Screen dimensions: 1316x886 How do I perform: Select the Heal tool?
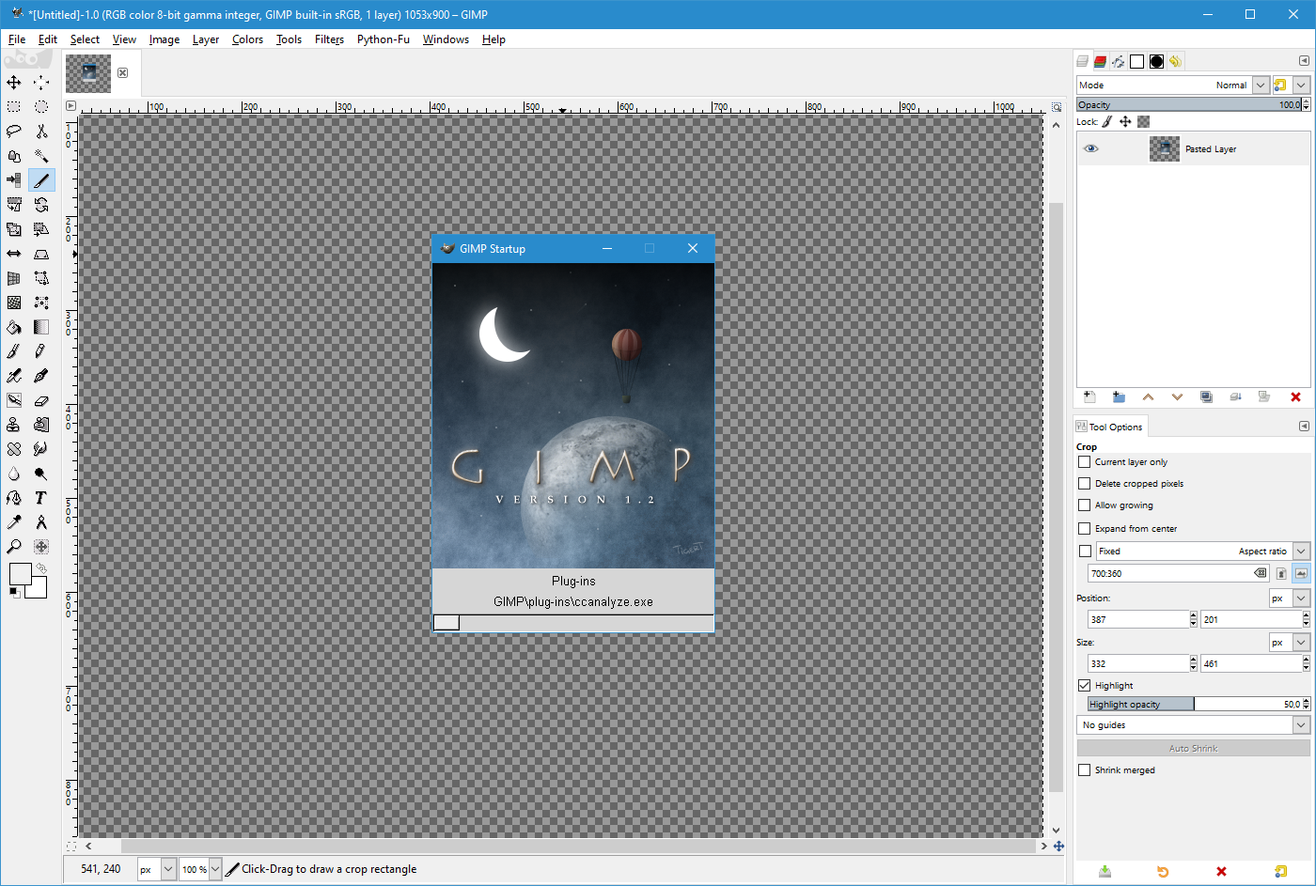[14, 449]
